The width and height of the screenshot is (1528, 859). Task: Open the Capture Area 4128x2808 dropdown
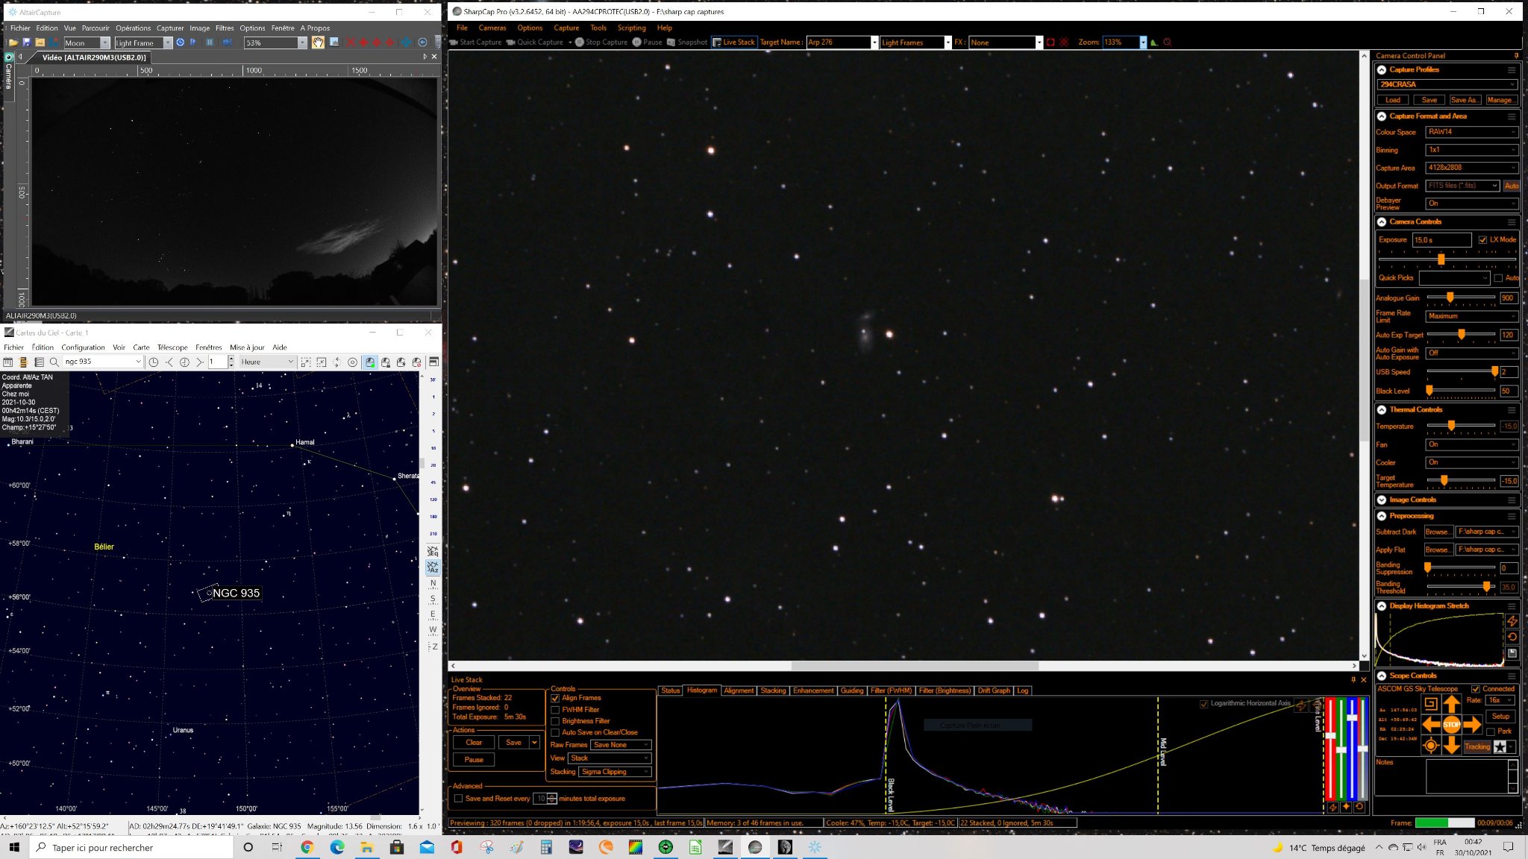(1471, 168)
